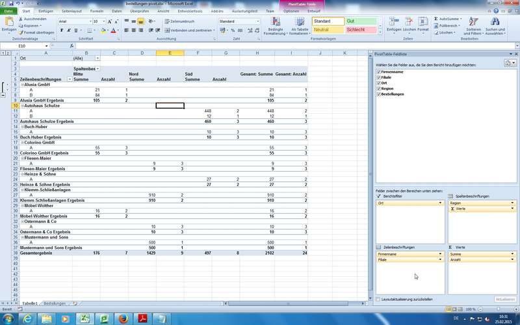The image size is (520, 325).
Task: Uncheck the Region field
Action: click(378, 88)
